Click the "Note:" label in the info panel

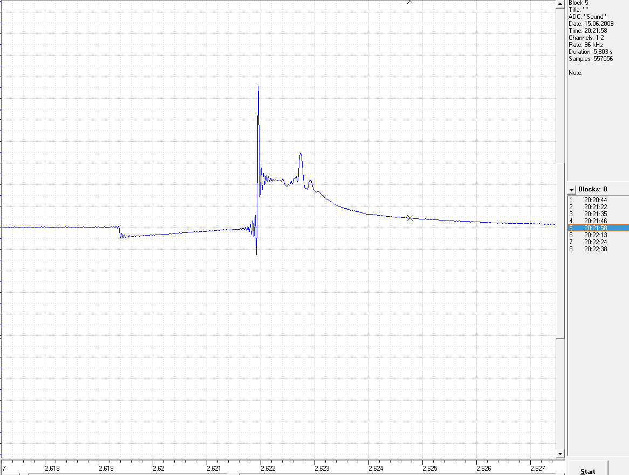[575, 73]
